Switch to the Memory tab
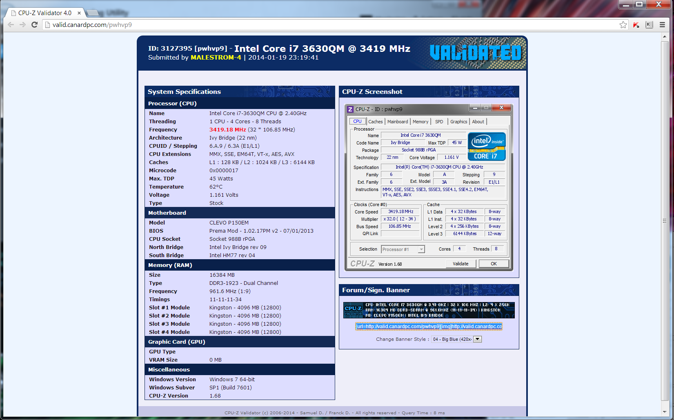This screenshot has width=674, height=420. pos(420,122)
